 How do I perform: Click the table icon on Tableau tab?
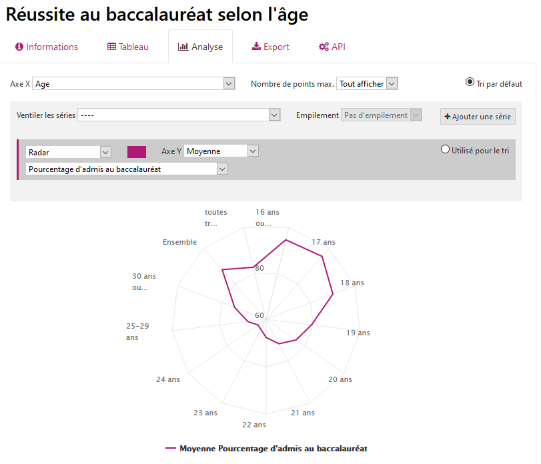[111, 47]
